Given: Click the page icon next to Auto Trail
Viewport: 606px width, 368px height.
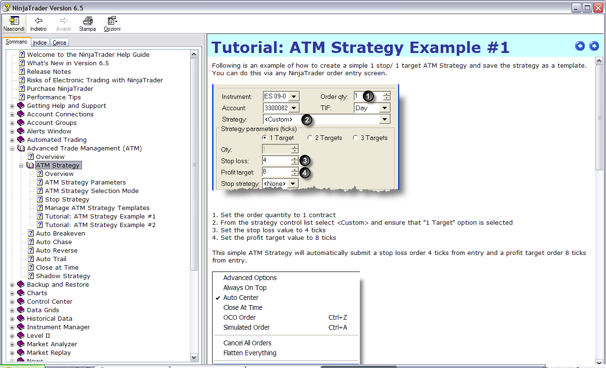Looking at the screenshot, I should (x=31, y=259).
